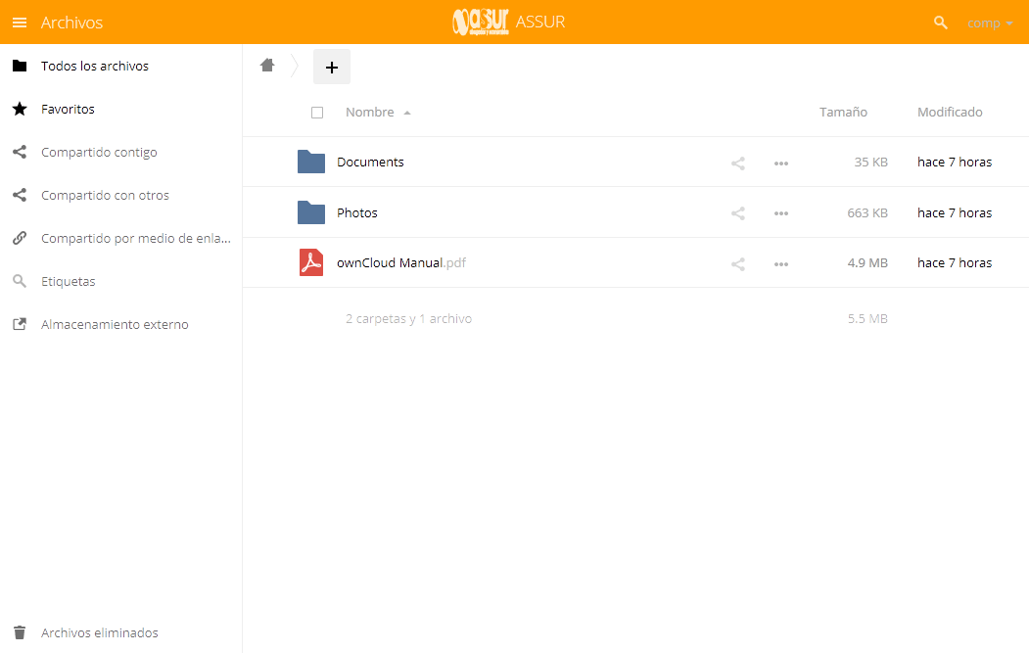
Task: Select Favoritos in the sidebar
Action: click(x=68, y=110)
